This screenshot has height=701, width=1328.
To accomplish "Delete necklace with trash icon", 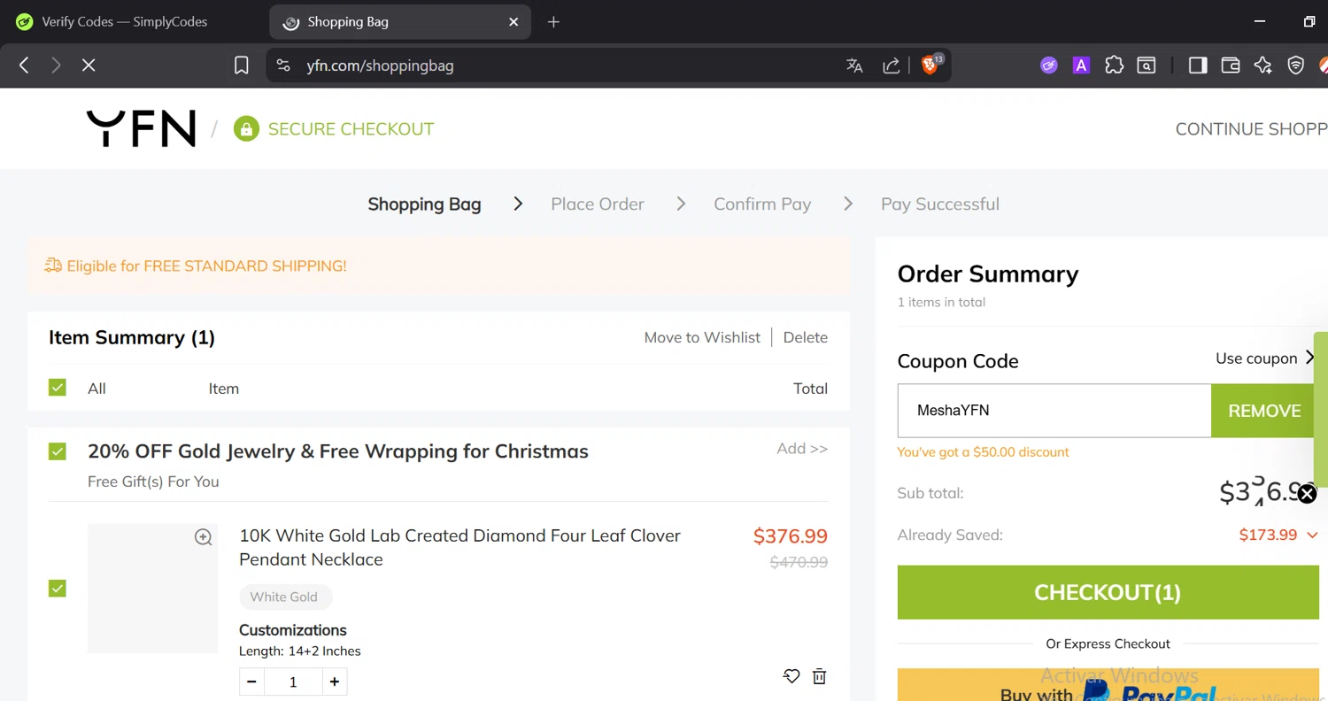I will pyautogui.click(x=820, y=676).
